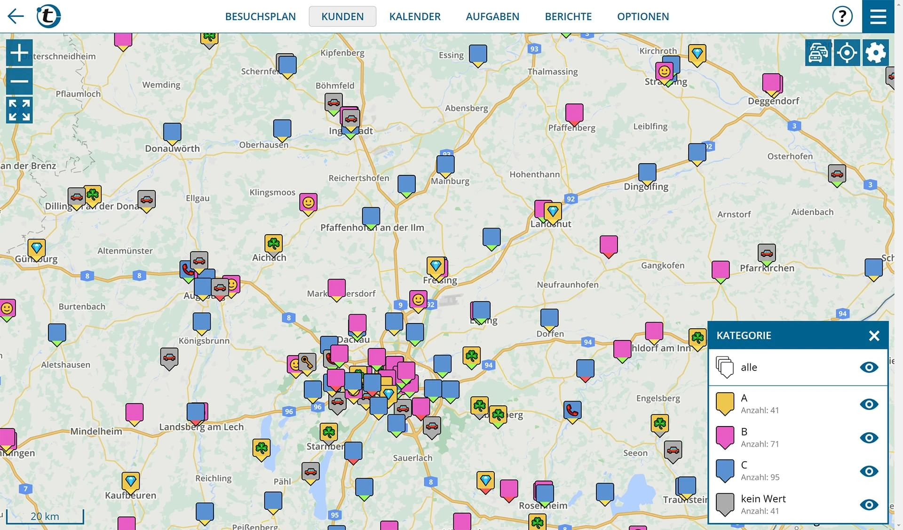Screen dimensions: 903x530
Task: Click the clover marker at Aichach
Action: pyautogui.click(x=274, y=245)
